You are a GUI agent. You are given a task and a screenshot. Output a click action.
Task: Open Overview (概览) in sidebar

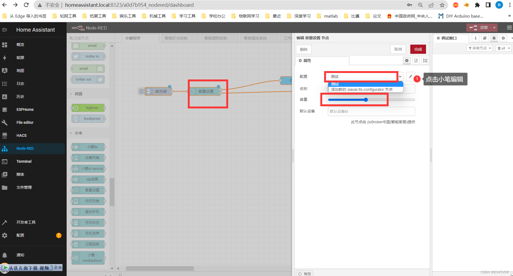(x=33, y=45)
